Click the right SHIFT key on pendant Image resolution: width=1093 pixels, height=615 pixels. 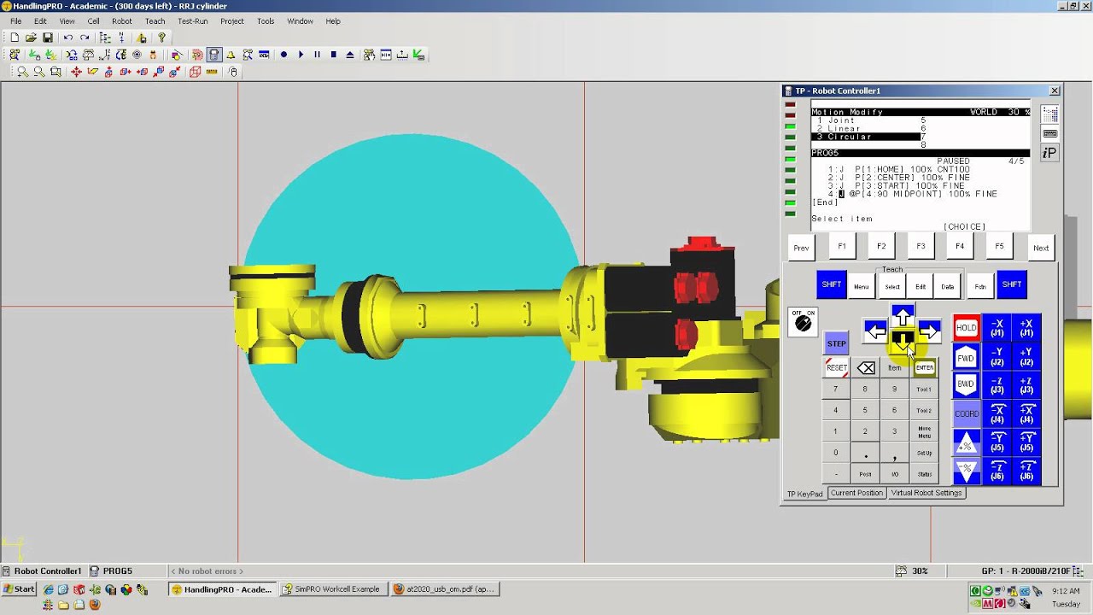pos(1012,284)
